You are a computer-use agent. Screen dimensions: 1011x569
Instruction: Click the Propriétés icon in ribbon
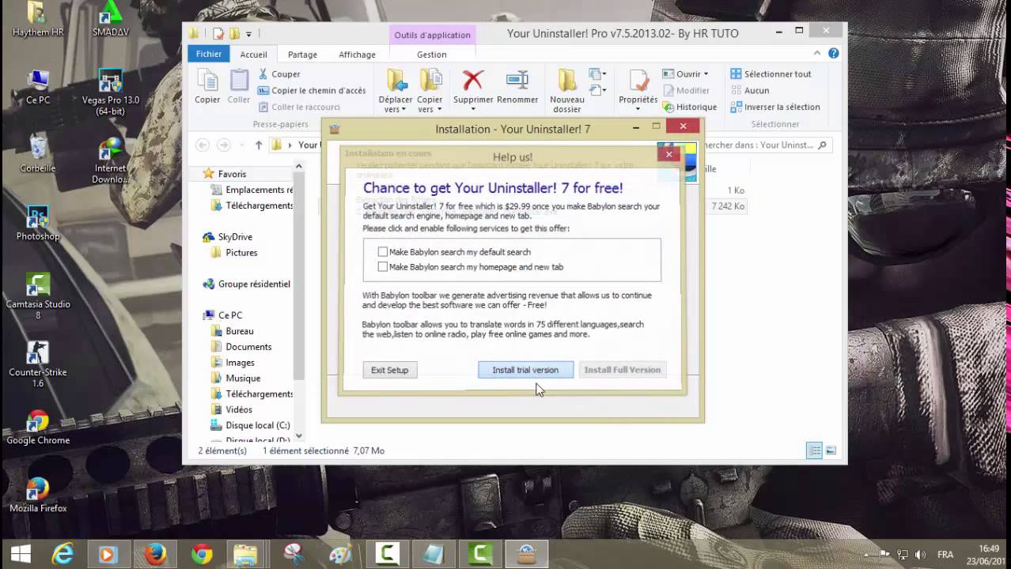(638, 81)
